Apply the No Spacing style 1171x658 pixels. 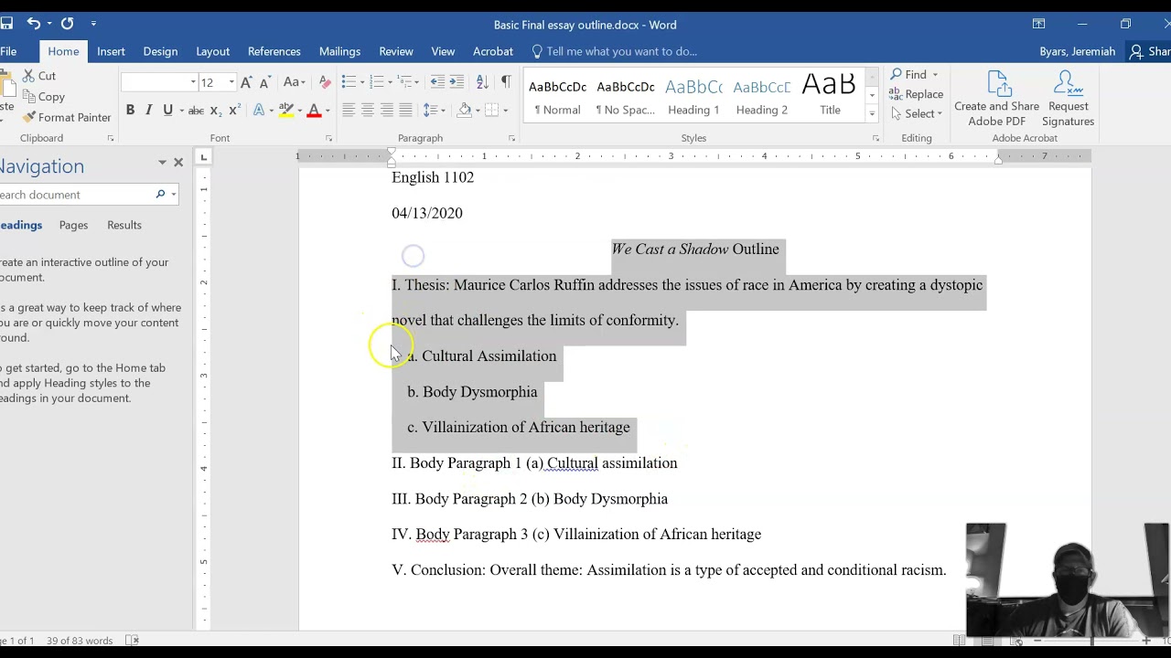click(x=625, y=96)
